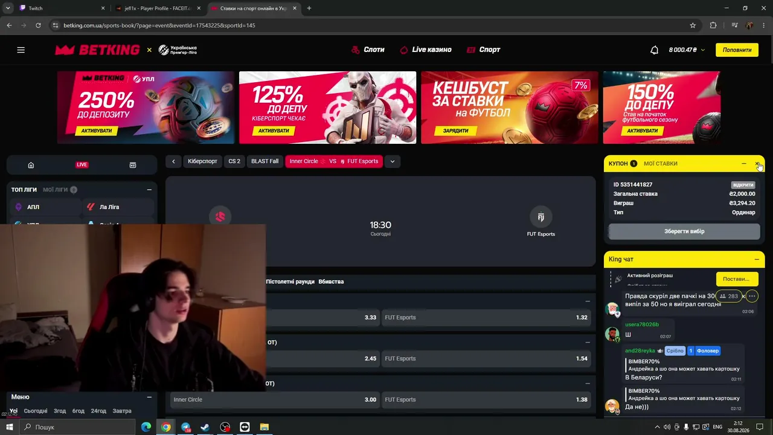Open and28reyka's chat avatar
The image size is (773, 435).
tap(612, 406)
